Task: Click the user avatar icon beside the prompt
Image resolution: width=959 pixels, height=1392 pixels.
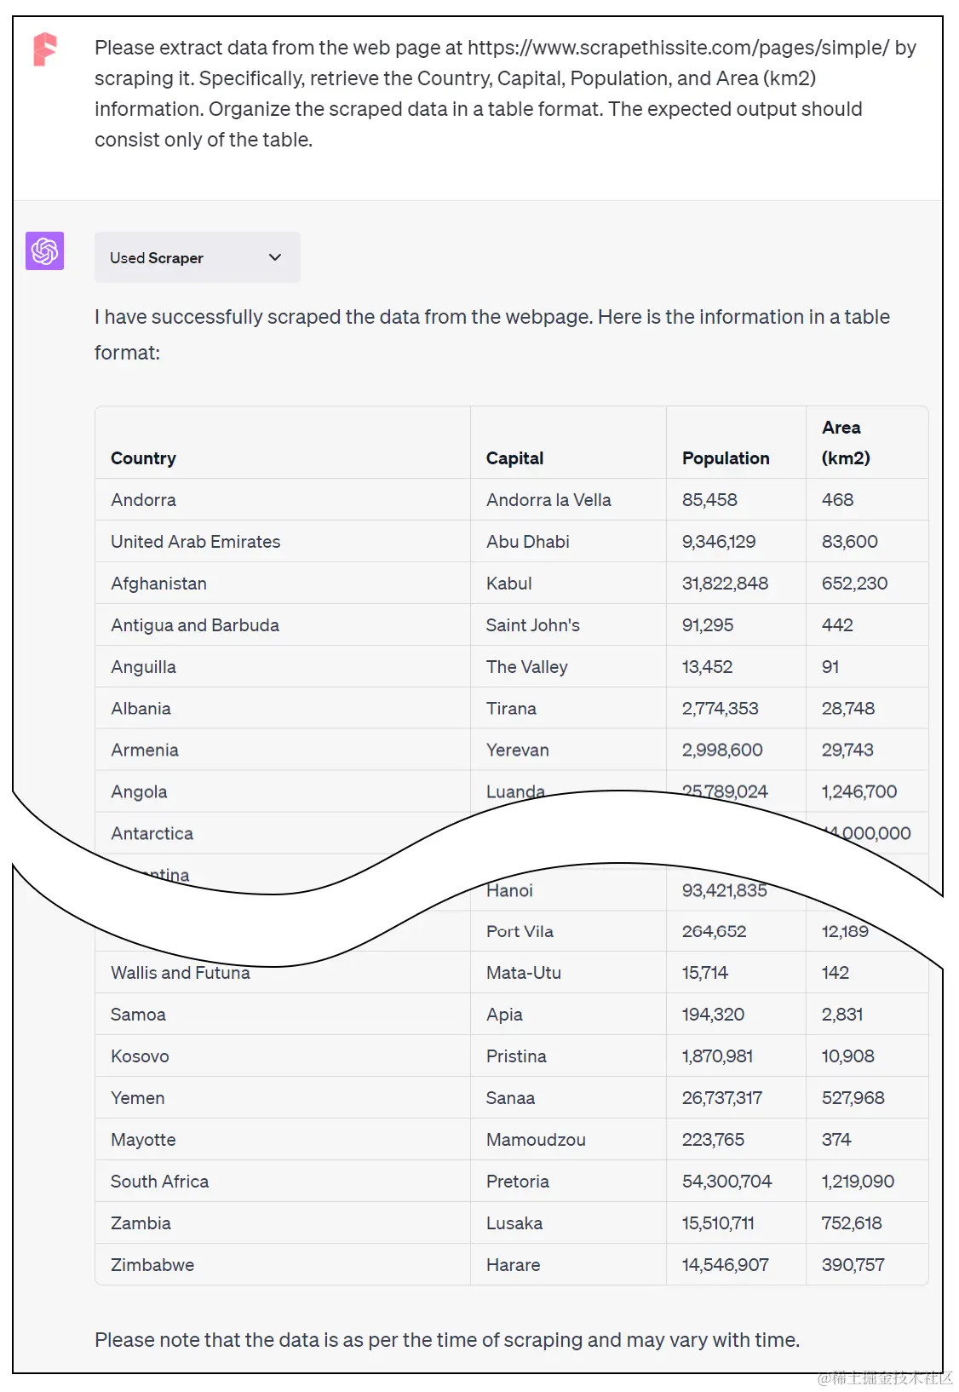Action: coord(45,49)
